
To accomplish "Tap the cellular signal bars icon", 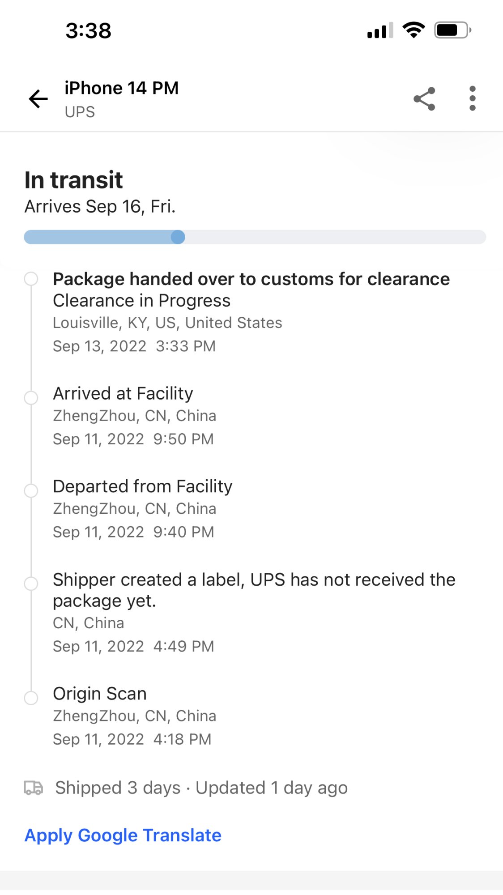I will point(380,30).
